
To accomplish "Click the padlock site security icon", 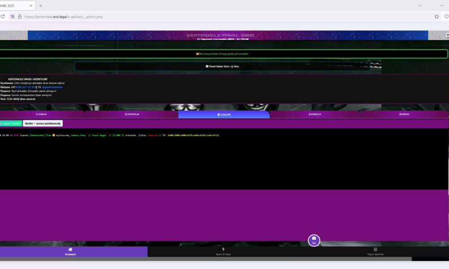I will click(x=19, y=17).
